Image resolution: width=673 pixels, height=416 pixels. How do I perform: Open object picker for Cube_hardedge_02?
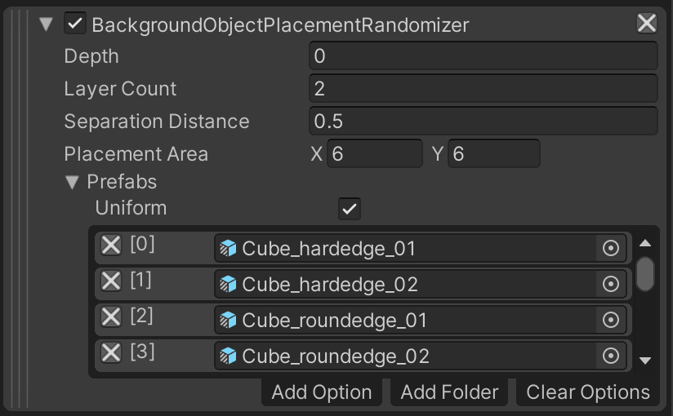pos(610,284)
